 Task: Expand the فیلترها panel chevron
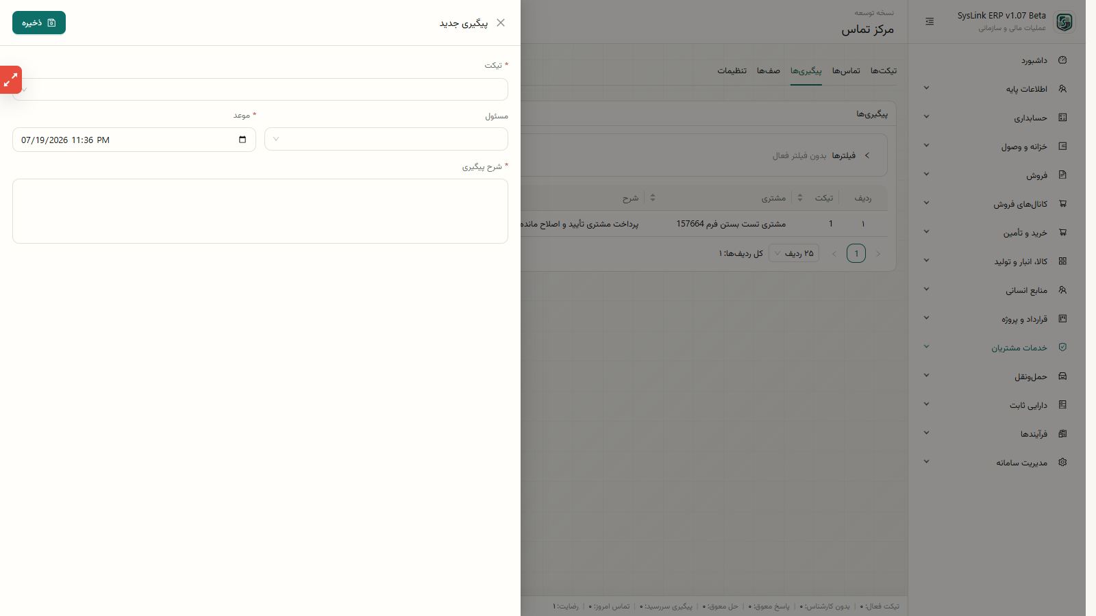point(867,155)
